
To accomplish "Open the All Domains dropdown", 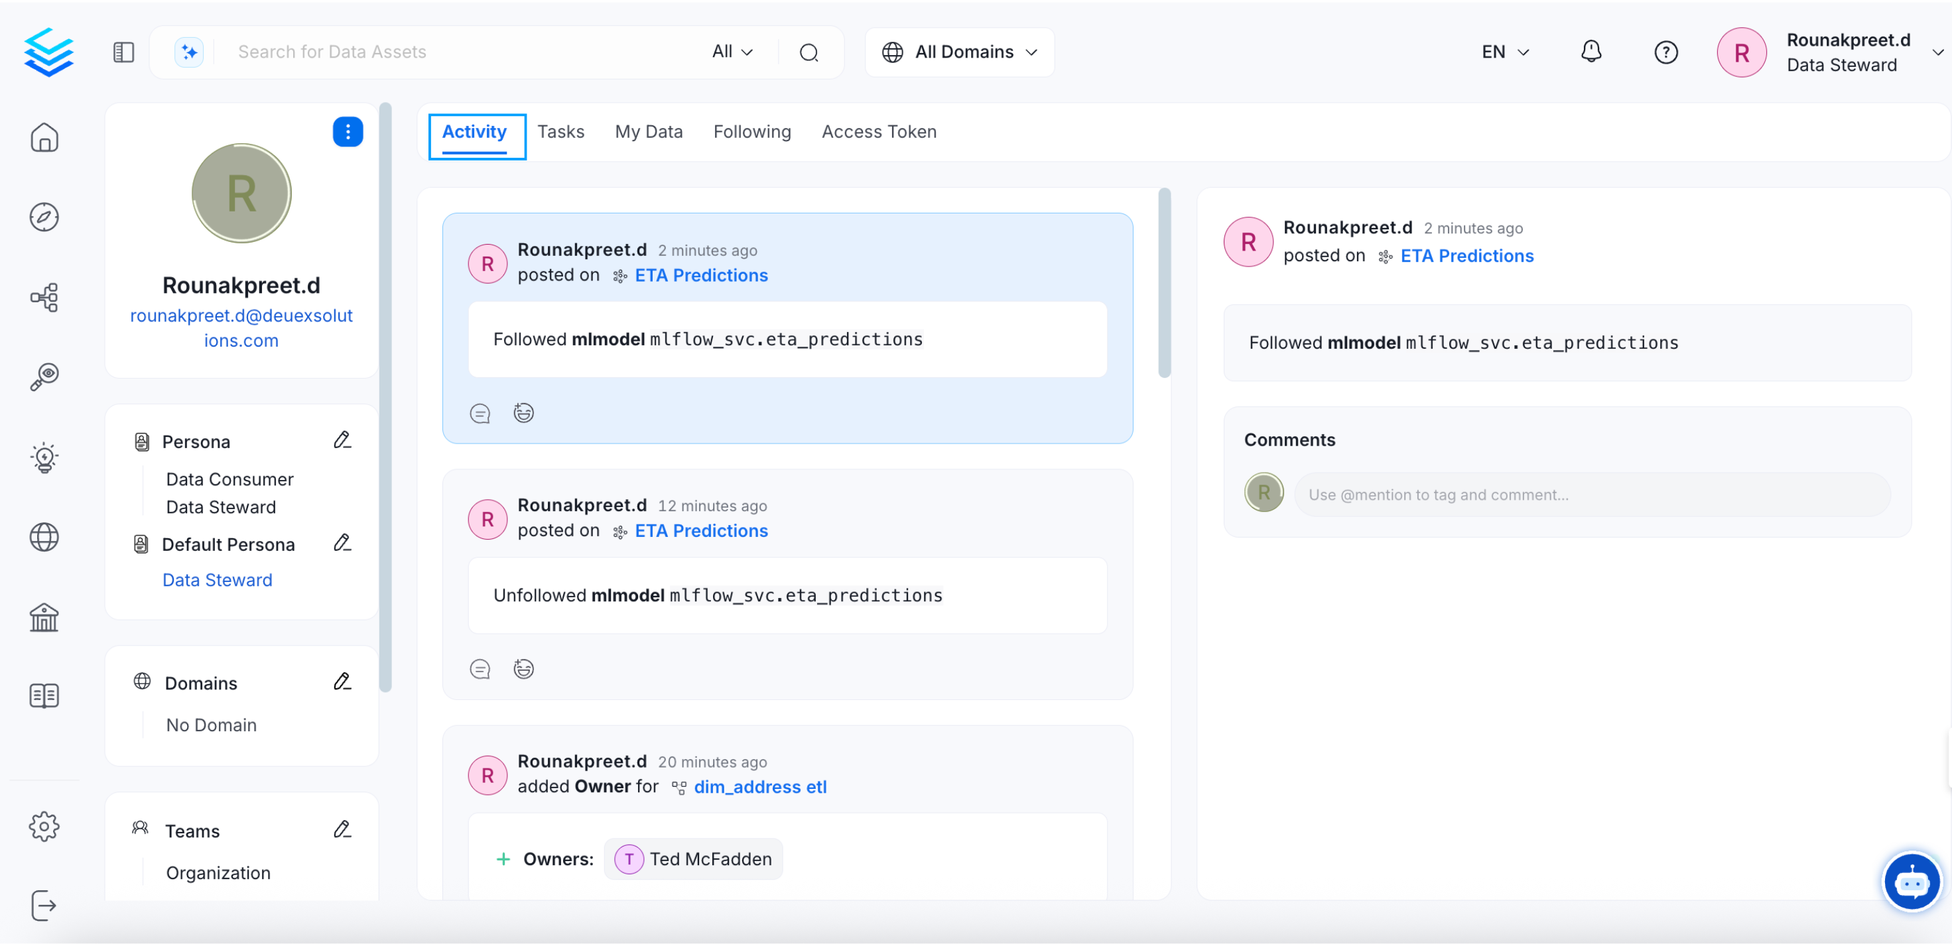I will (959, 52).
